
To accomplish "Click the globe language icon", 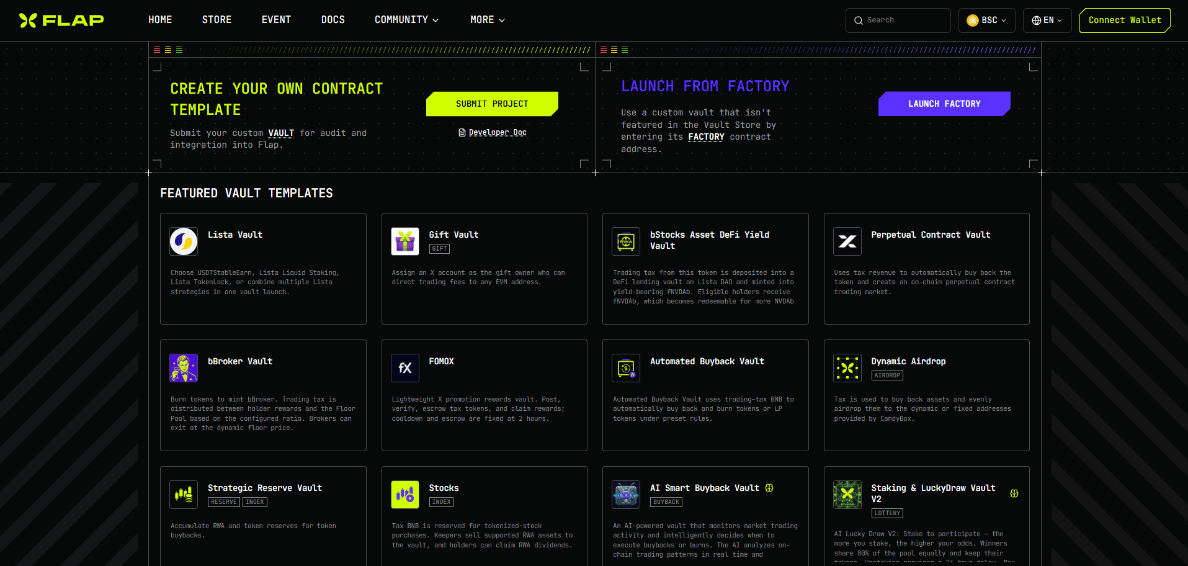I will pyautogui.click(x=1037, y=20).
